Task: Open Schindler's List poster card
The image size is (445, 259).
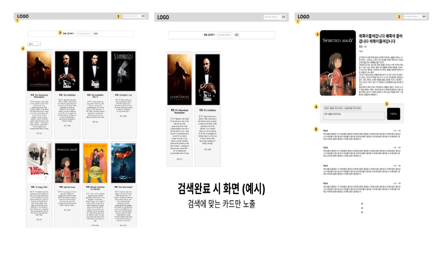Action: (x=123, y=71)
